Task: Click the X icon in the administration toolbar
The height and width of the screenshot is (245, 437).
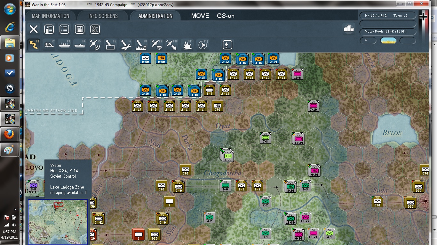Action: click(x=34, y=29)
